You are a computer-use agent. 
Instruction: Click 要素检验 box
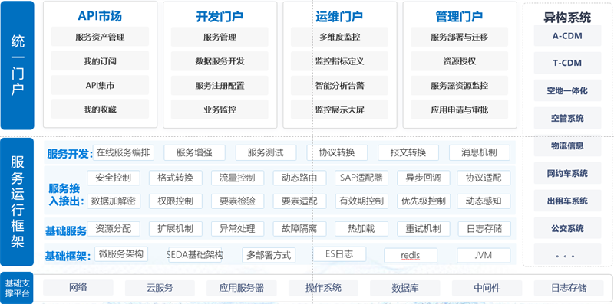[237, 201]
